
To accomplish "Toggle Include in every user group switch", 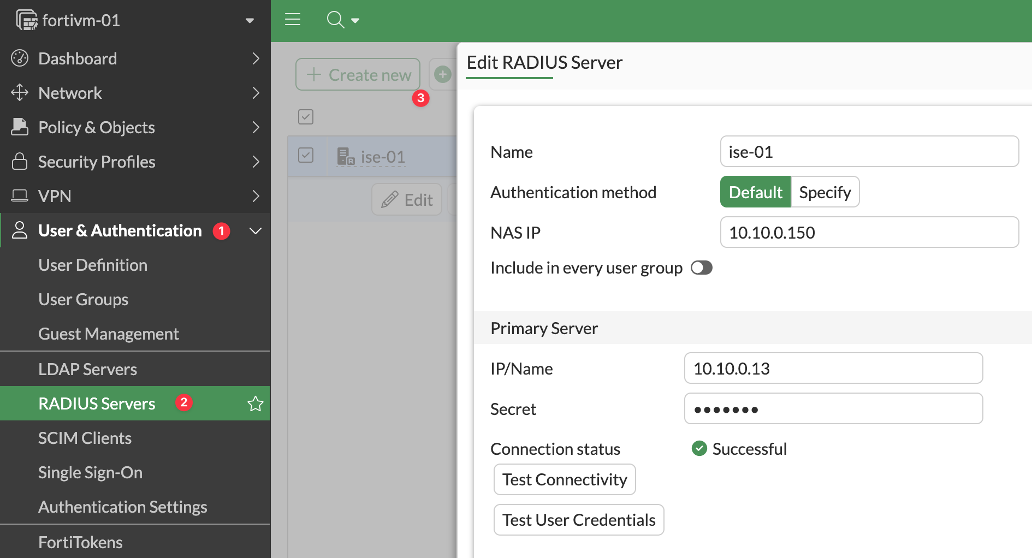I will pyautogui.click(x=701, y=268).
